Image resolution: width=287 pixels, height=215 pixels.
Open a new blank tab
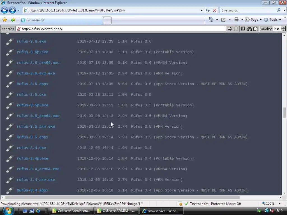(107, 20)
